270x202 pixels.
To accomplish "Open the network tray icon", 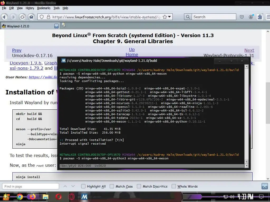I will pyautogui.click(x=226, y=197).
